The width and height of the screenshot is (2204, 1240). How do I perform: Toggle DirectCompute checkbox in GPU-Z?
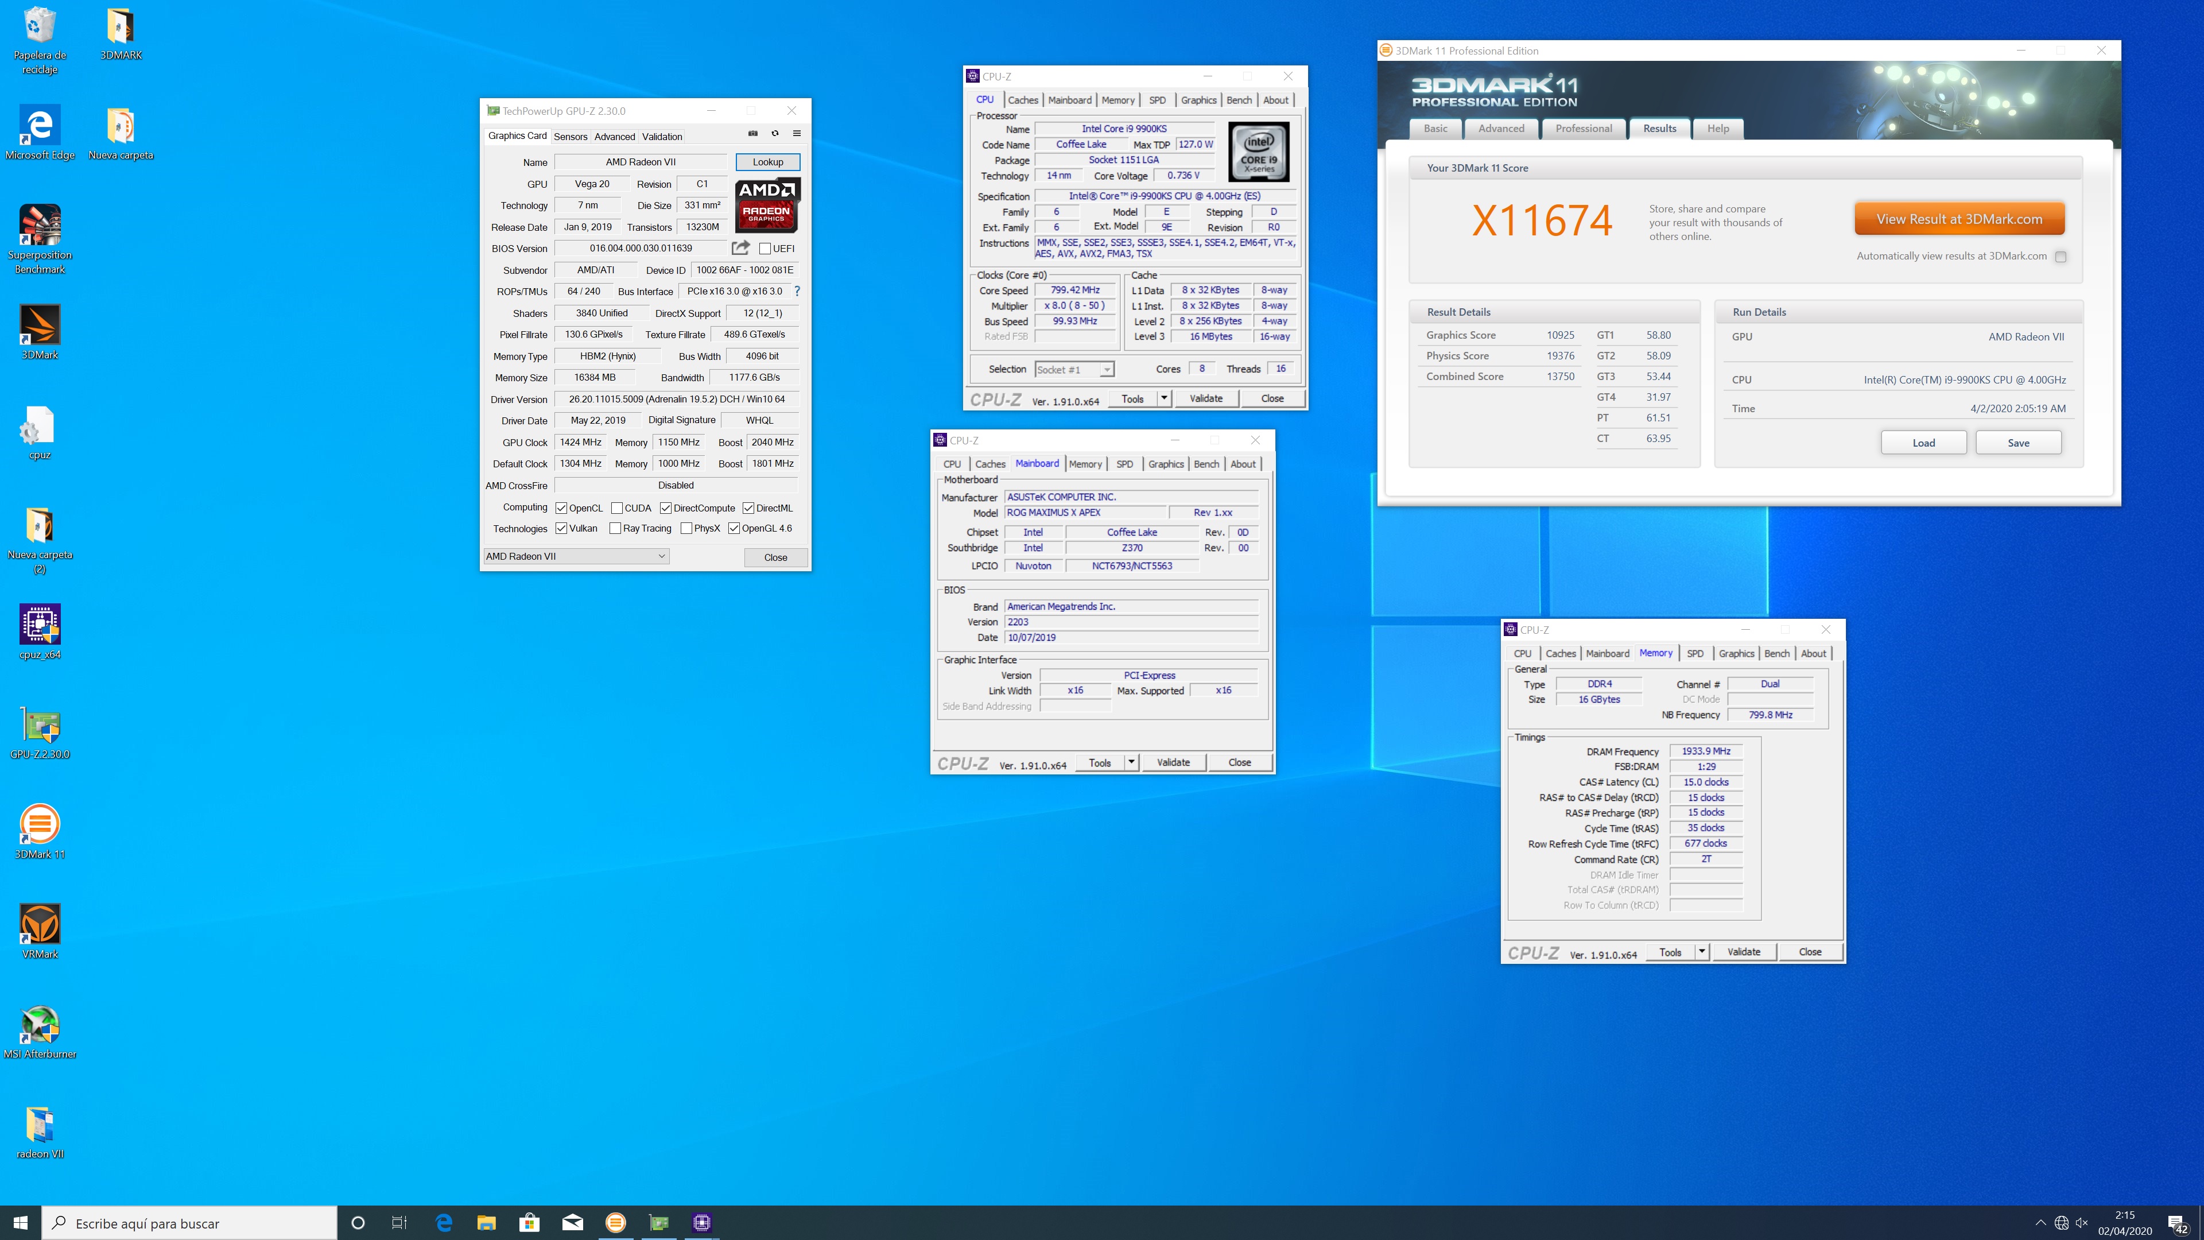click(x=666, y=508)
